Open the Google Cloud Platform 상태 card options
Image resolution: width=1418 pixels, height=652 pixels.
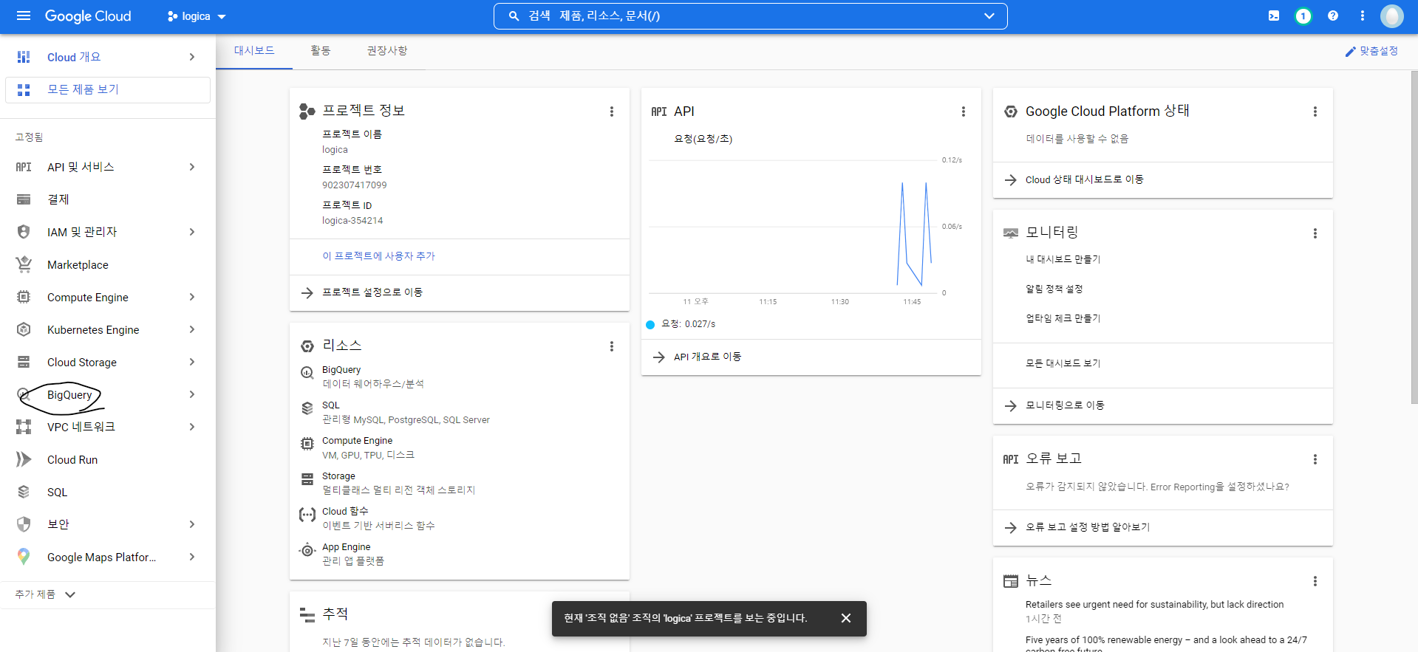click(x=1315, y=111)
